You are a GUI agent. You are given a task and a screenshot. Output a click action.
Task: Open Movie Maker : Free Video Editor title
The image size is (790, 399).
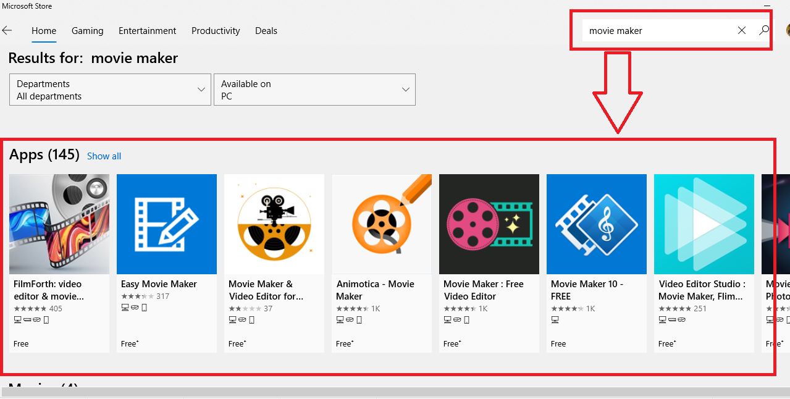pyautogui.click(x=483, y=290)
